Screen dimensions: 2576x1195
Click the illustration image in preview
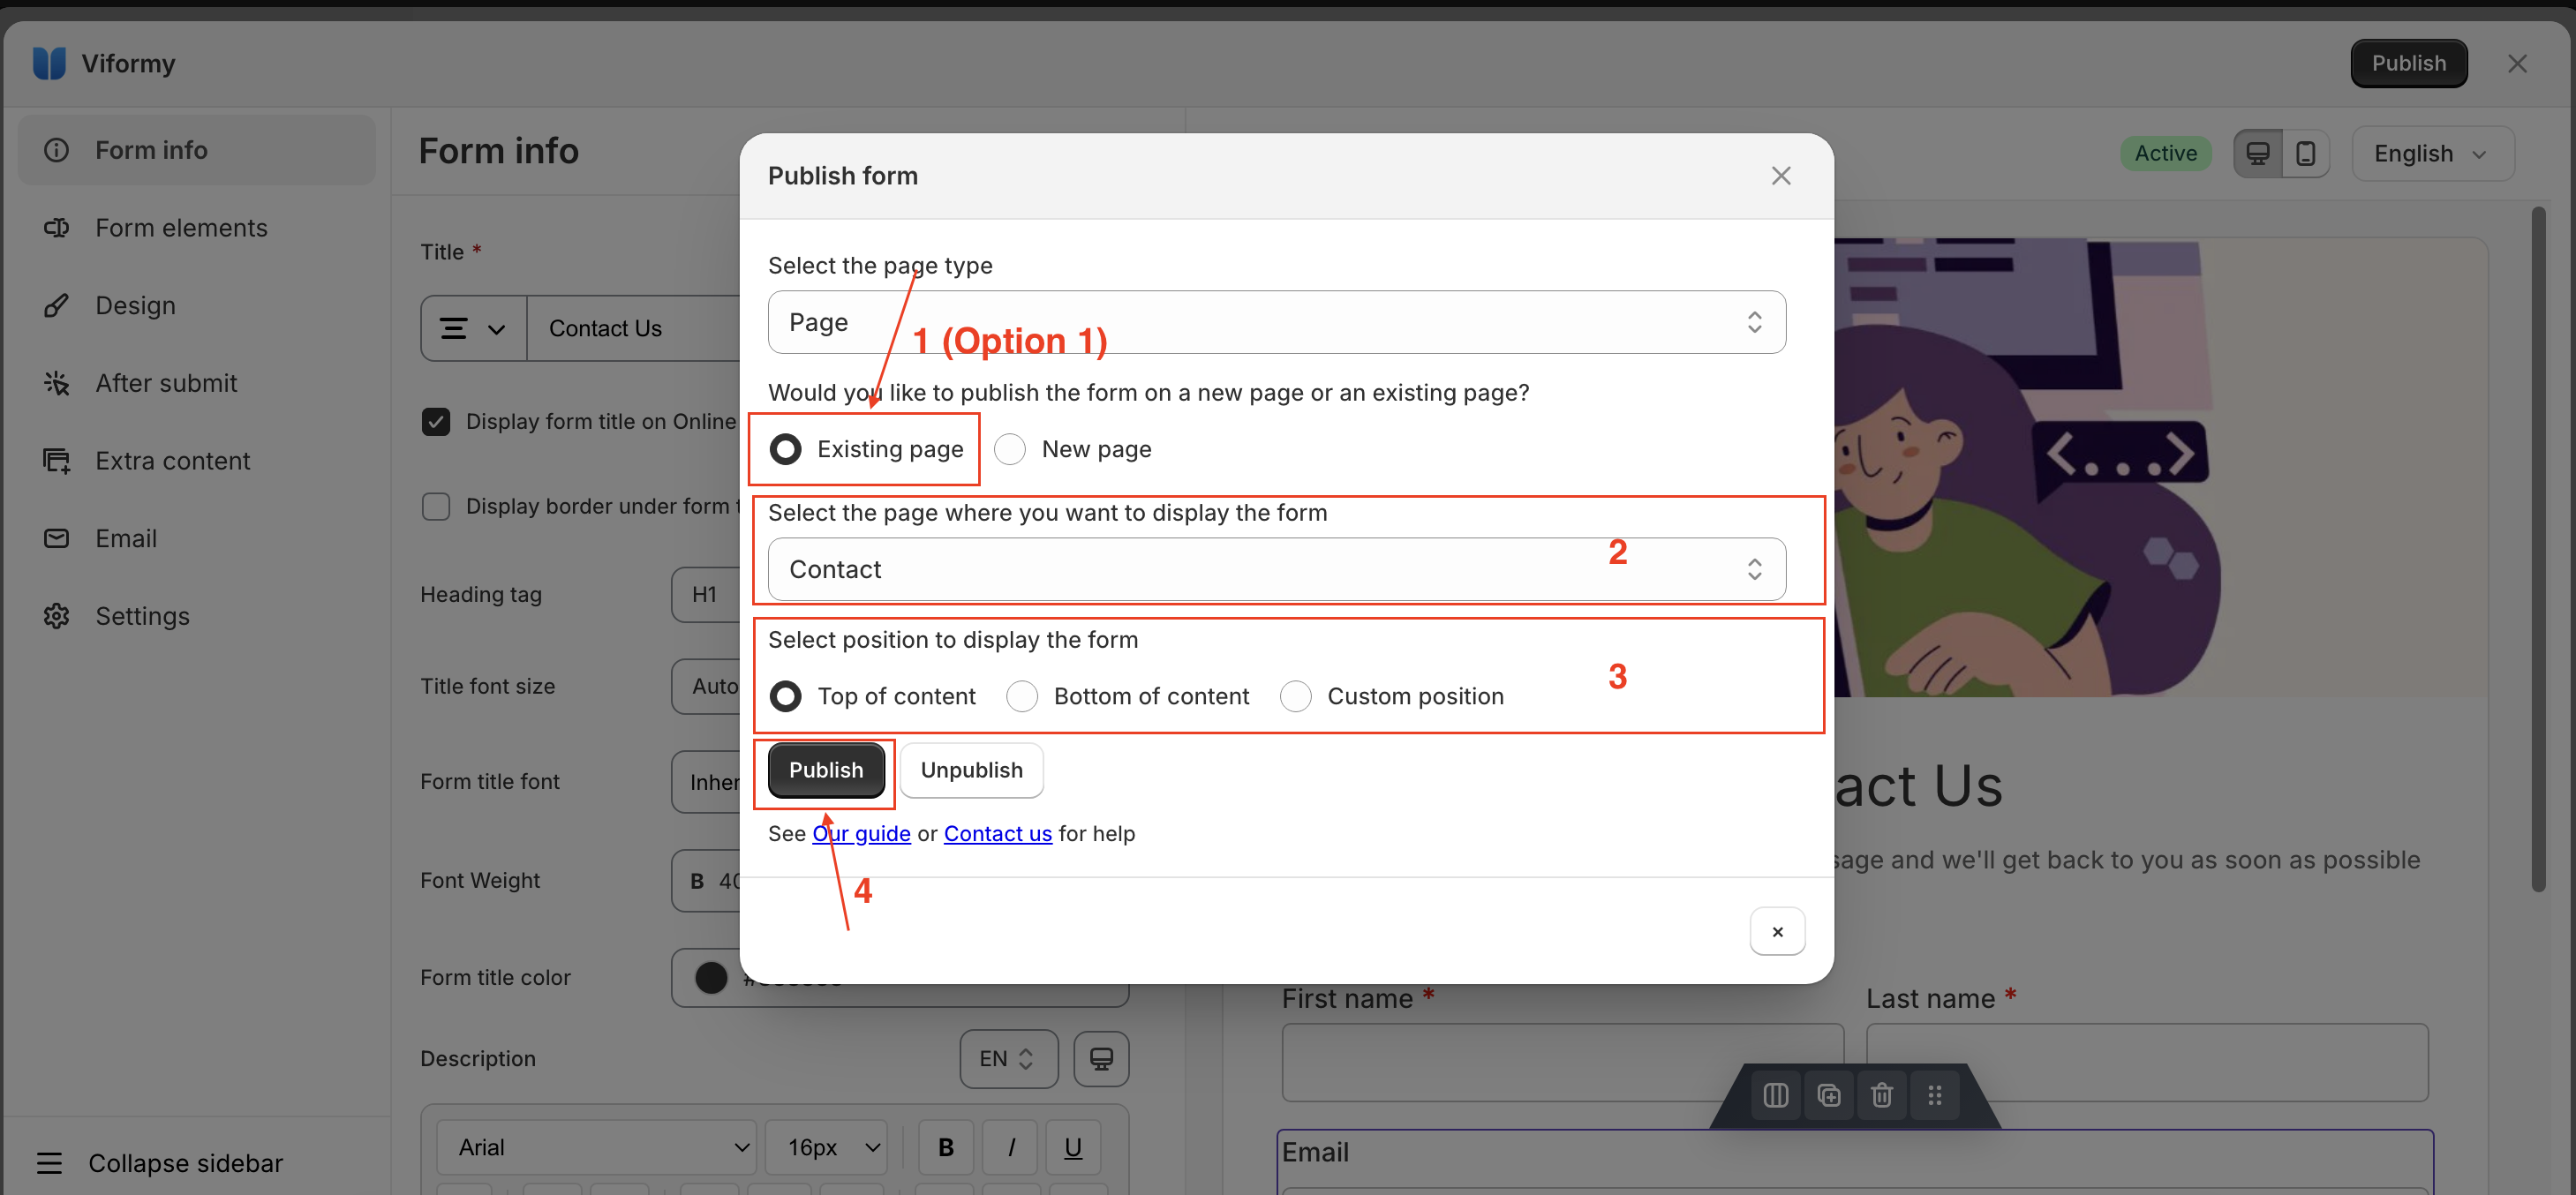2160,468
